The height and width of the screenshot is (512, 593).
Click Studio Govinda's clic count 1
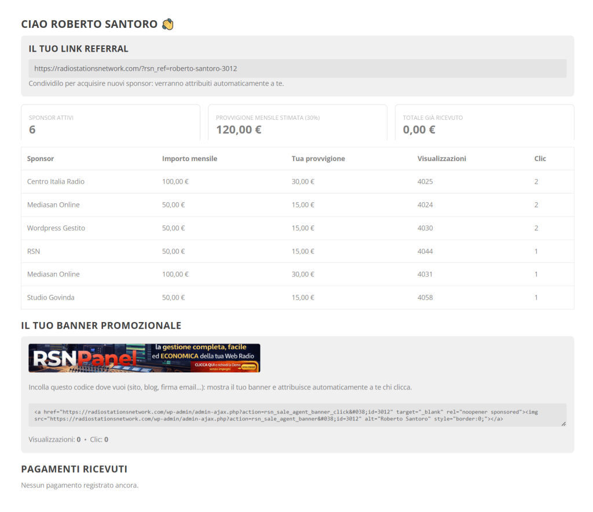[x=536, y=298]
